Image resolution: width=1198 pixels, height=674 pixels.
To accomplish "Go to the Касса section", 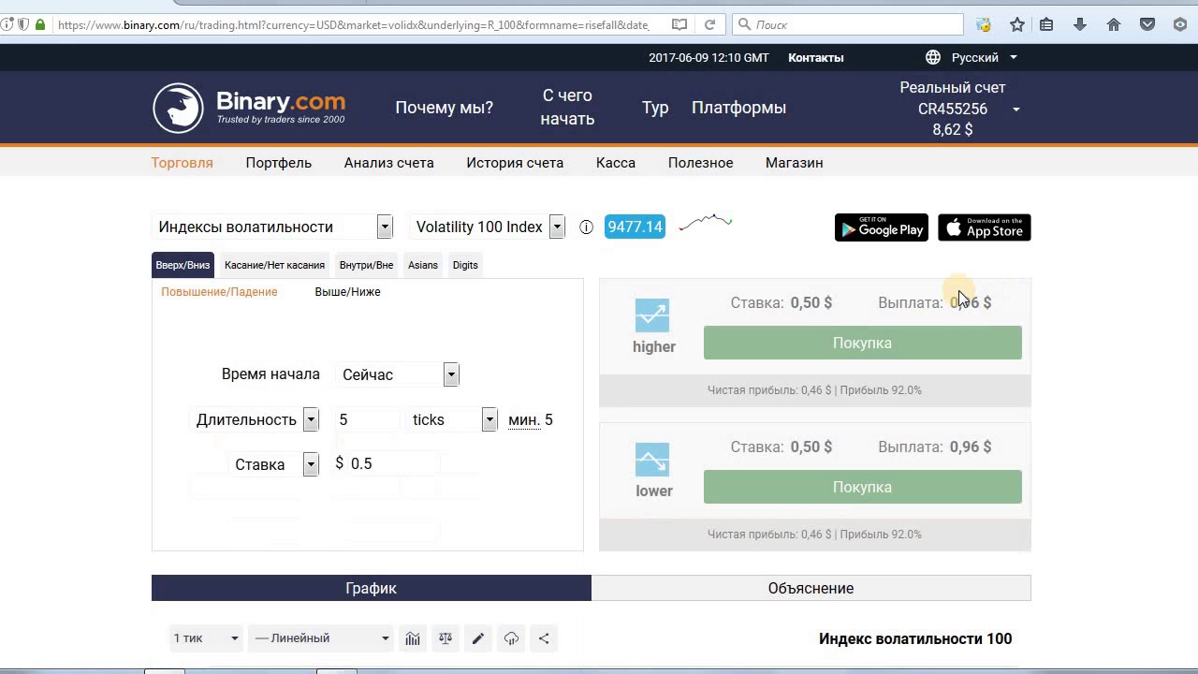I will pos(616,163).
